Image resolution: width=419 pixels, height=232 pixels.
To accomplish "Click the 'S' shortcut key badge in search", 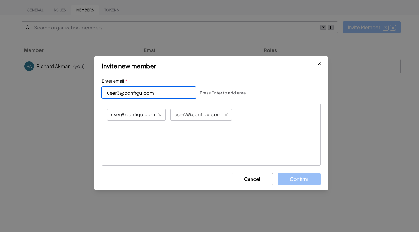I will 331,27.
